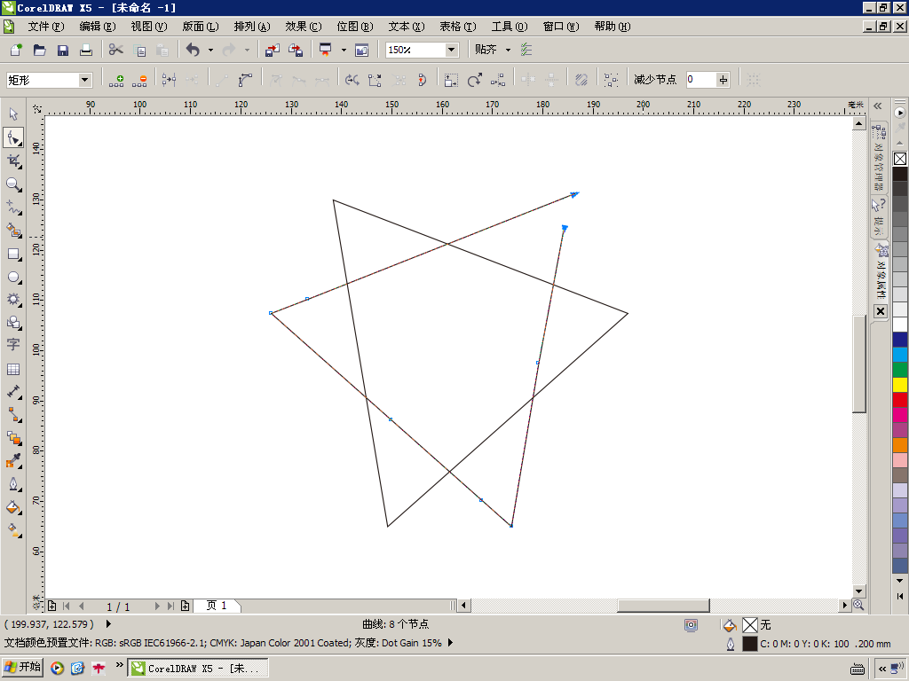Toggle elastic mode for nodes
The height and width of the screenshot is (681, 909).
pyautogui.click(x=581, y=80)
